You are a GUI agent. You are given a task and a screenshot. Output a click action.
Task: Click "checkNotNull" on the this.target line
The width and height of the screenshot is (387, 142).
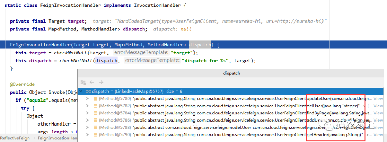[71, 53]
